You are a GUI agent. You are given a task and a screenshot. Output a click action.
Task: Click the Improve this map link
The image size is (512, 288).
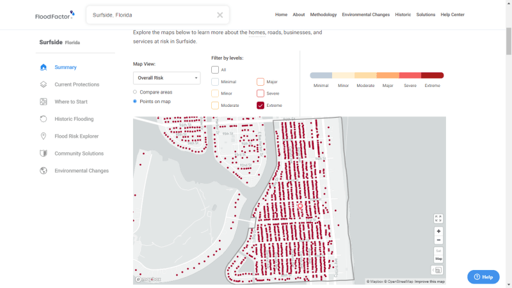pos(429,282)
